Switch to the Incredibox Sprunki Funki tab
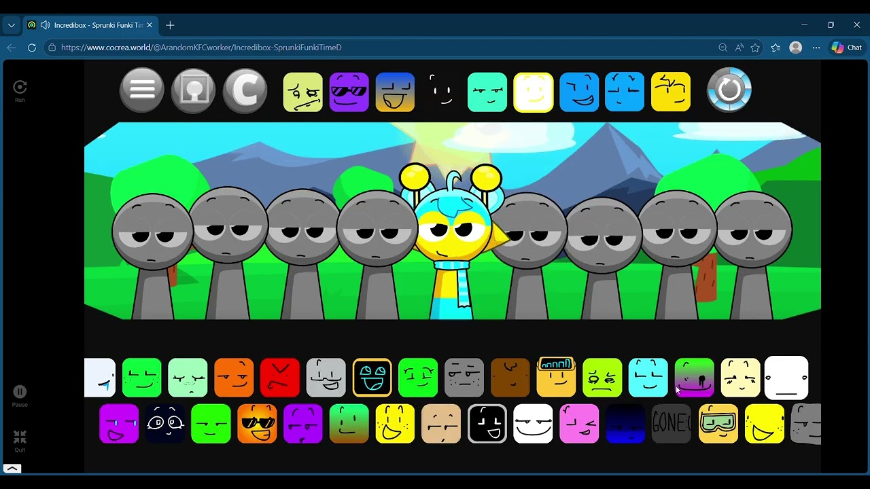Image resolution: width=870 pixels, height=489 pixels. pos(90,25)
